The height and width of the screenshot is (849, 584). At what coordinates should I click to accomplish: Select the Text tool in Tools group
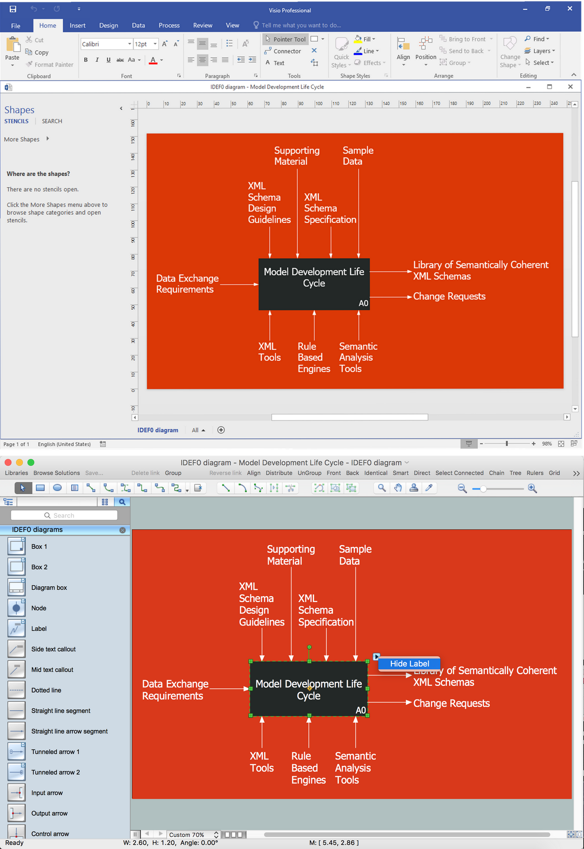tap(275, 63)
